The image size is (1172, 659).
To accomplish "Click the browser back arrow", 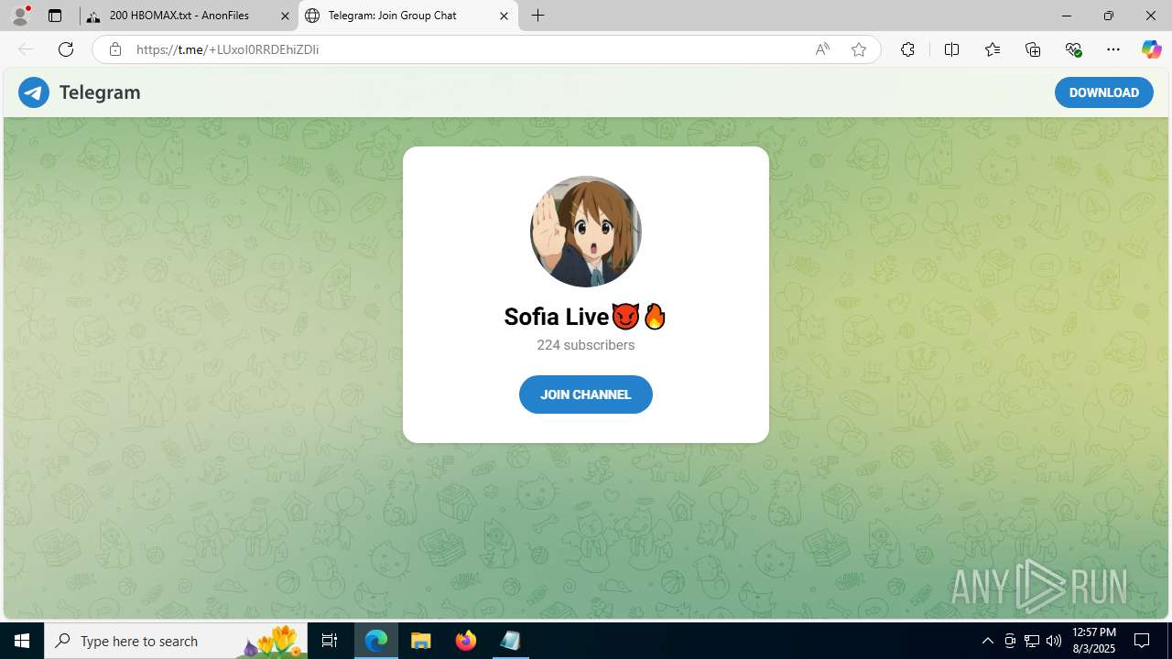I will tap(26, 49).
